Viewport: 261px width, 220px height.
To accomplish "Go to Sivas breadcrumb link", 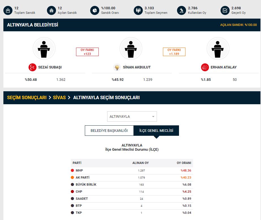I will point(59,98).
